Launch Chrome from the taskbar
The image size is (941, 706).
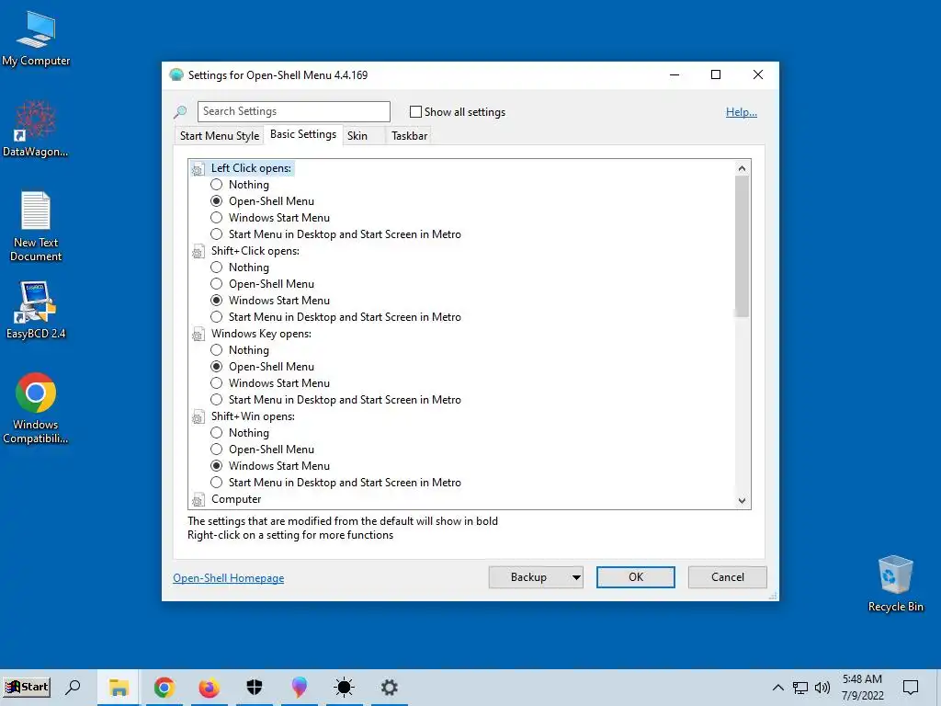(x=164, y=688)
